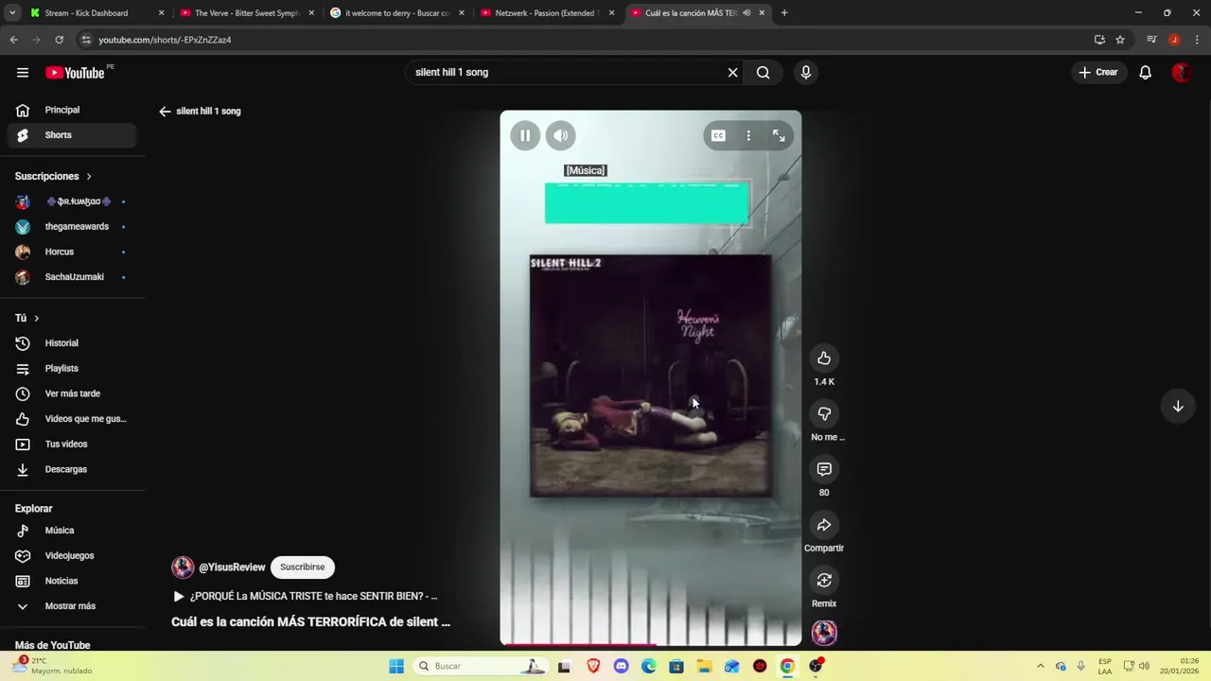Open Discord from the taskbar
The height and width of the screenshot is (681, 1211).
pos(621,666)
